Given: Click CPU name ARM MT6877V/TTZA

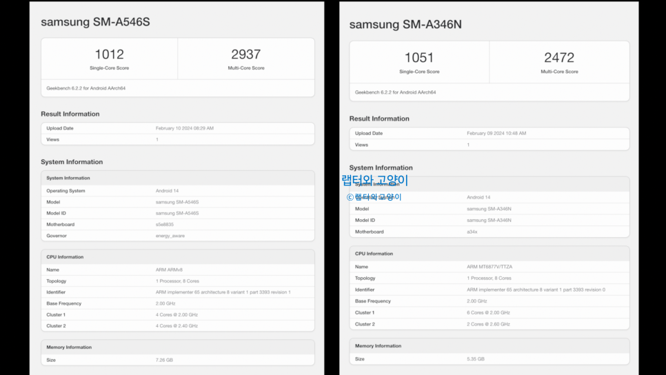Looking at the screenshot, I should (490, 267).
